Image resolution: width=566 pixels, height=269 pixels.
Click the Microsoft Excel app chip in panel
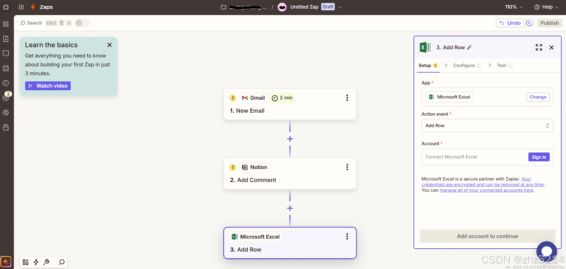point(449,97)
